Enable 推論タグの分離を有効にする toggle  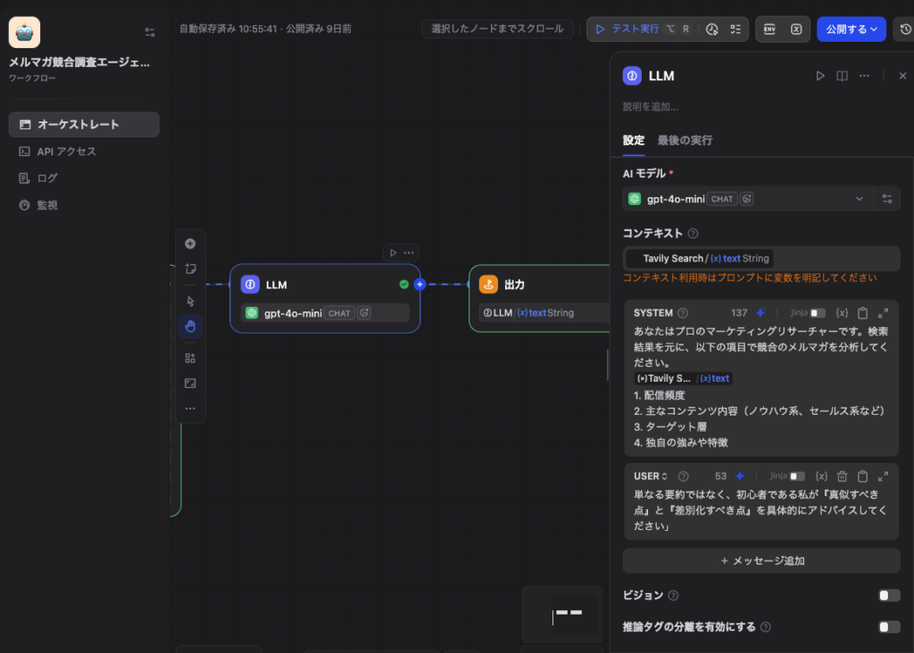pos(889,627)
